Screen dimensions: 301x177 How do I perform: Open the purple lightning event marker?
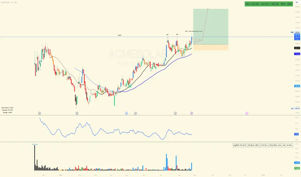[x=192, y=113]
